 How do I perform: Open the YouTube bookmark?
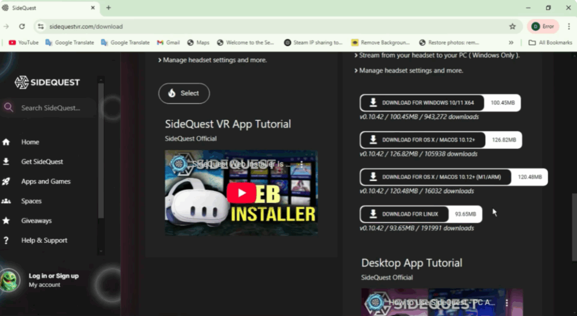pos(24,42)
